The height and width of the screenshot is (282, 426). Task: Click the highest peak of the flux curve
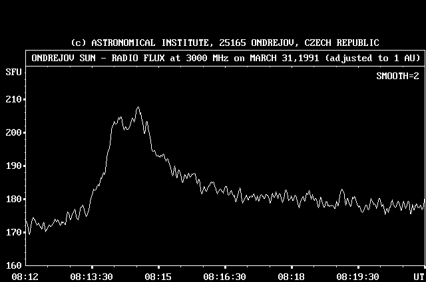tap(138, 107)
